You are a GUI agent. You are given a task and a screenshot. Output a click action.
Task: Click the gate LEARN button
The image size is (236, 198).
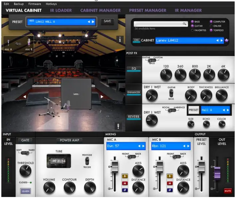26,191
